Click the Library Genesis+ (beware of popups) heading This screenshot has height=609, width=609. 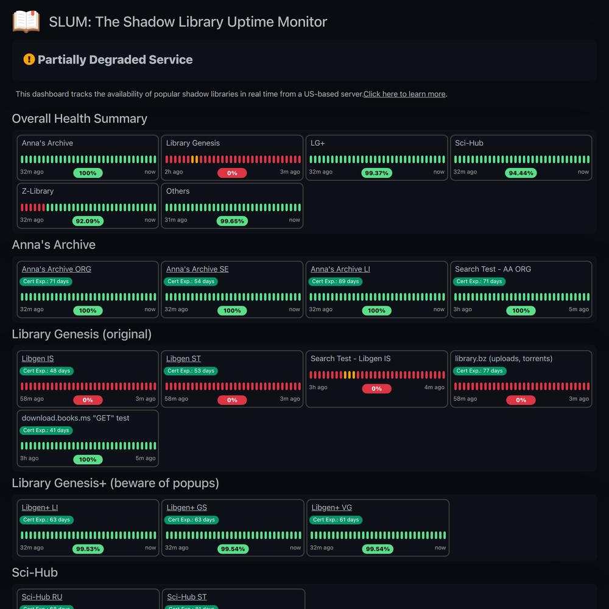pos(115,483)
